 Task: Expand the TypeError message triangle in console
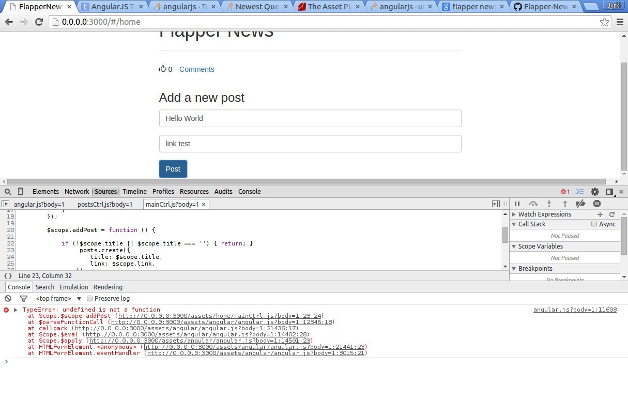click(16, 310)
